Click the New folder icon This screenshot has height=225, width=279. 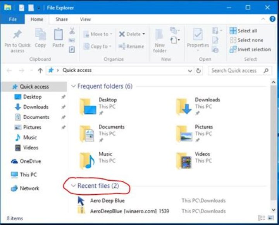[x=159, y=35]
